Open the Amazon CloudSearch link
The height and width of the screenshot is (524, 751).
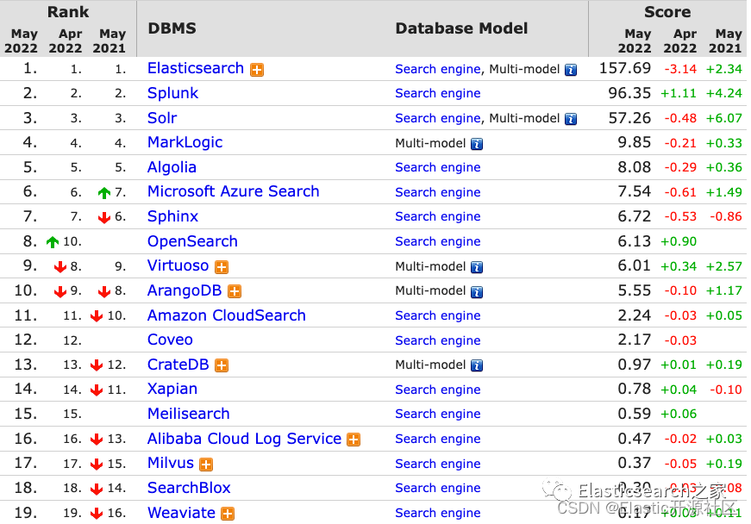point(226,315)
